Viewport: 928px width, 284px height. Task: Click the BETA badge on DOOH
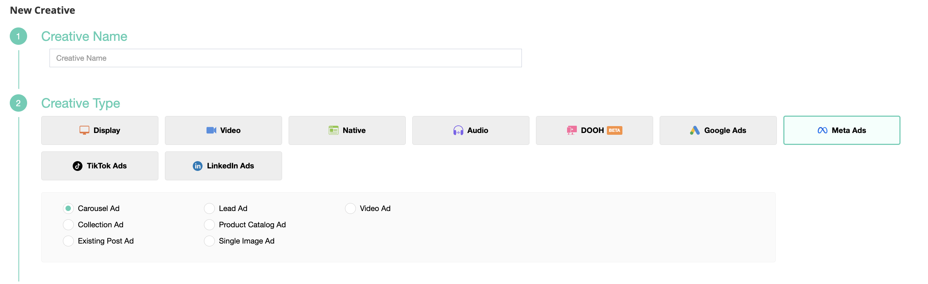[x=614, y=130]
